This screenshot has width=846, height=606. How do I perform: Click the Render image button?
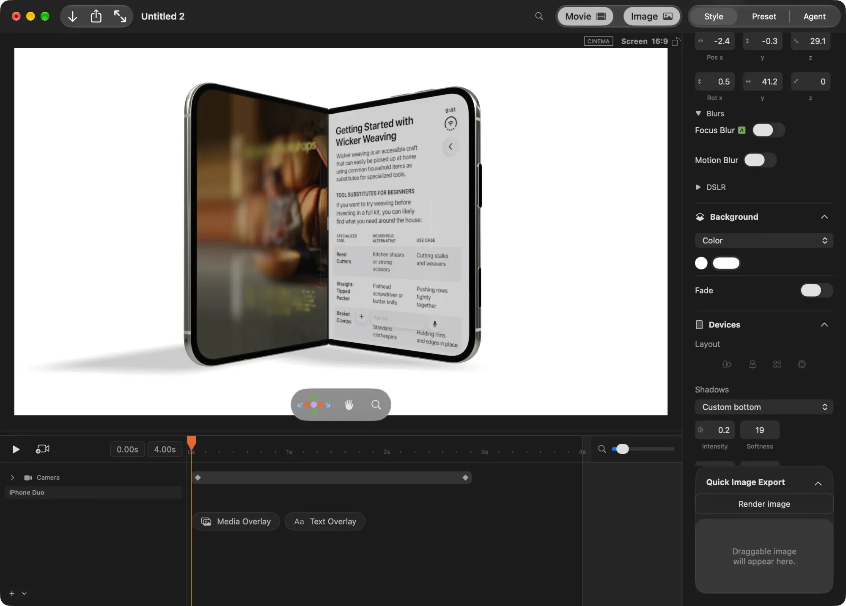[x=764, y=504]
